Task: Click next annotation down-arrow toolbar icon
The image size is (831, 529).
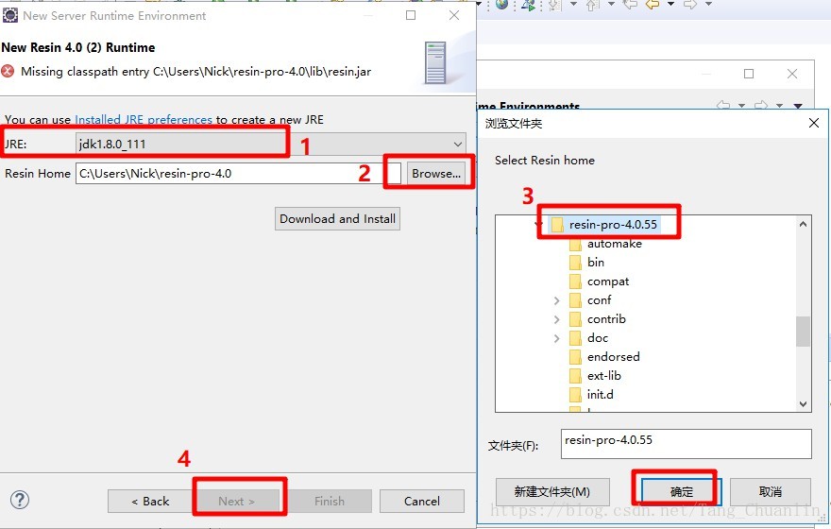Action: pyautogui.click(x=555, y=5)
